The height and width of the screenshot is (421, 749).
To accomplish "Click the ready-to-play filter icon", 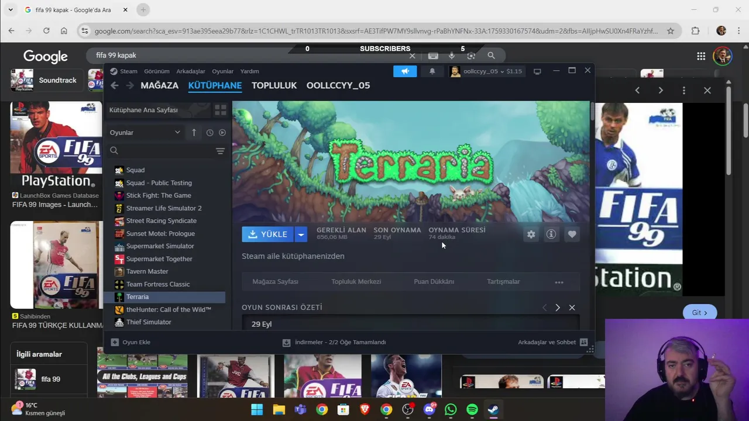I will click(x=222, y=133).
